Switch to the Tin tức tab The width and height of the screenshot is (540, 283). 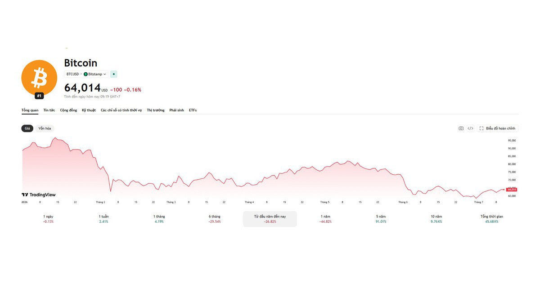coord(49,110)
